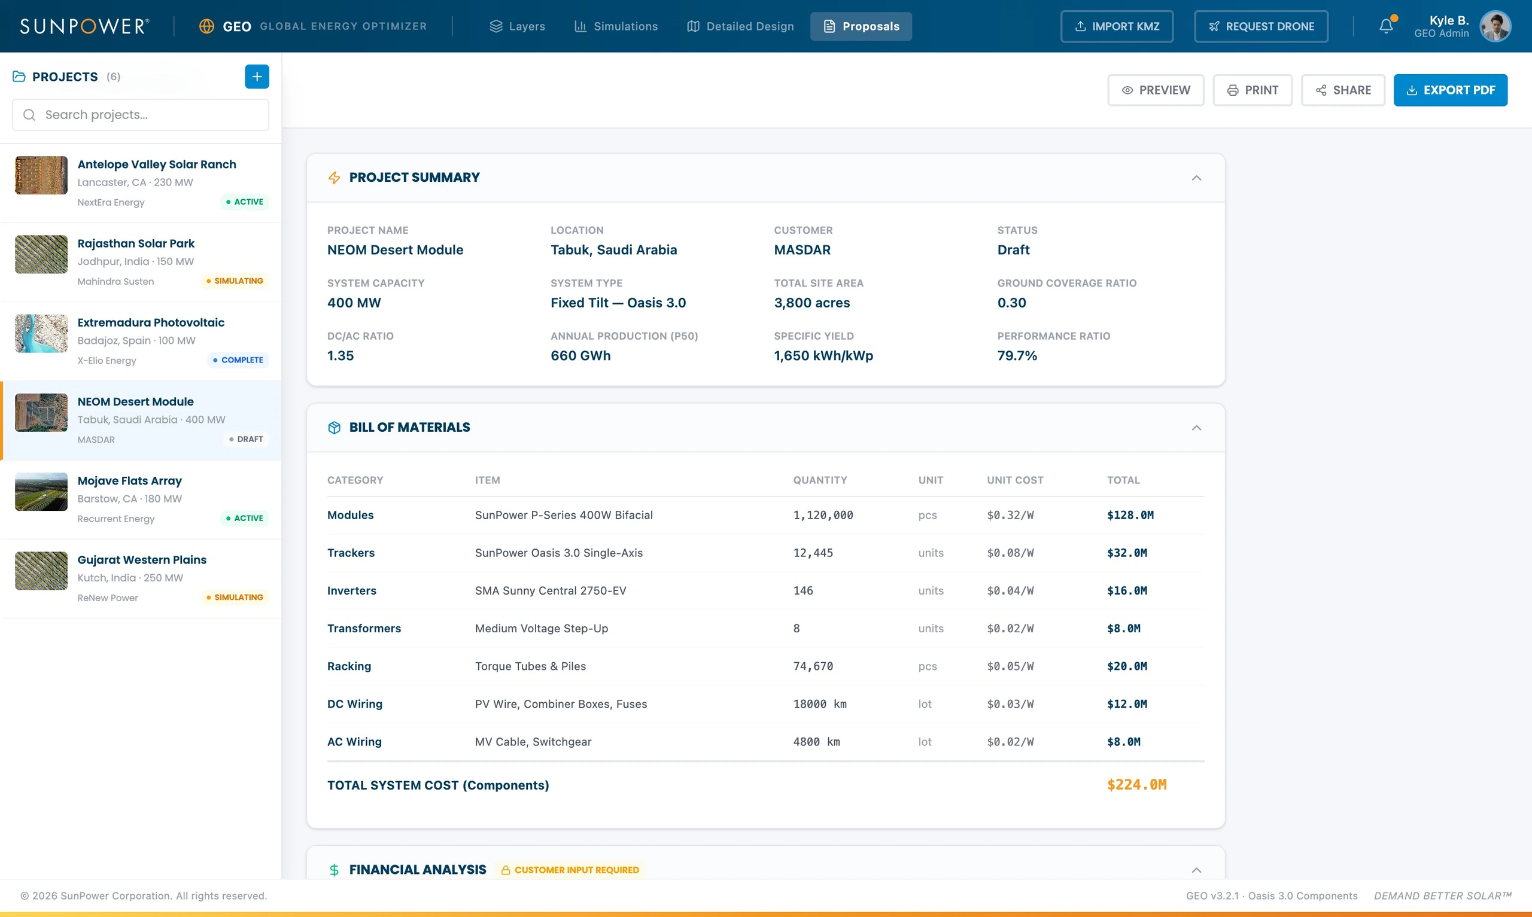
Task: Select the Antelope Valley Solar Ranch thumbnail
Action: 41,175
